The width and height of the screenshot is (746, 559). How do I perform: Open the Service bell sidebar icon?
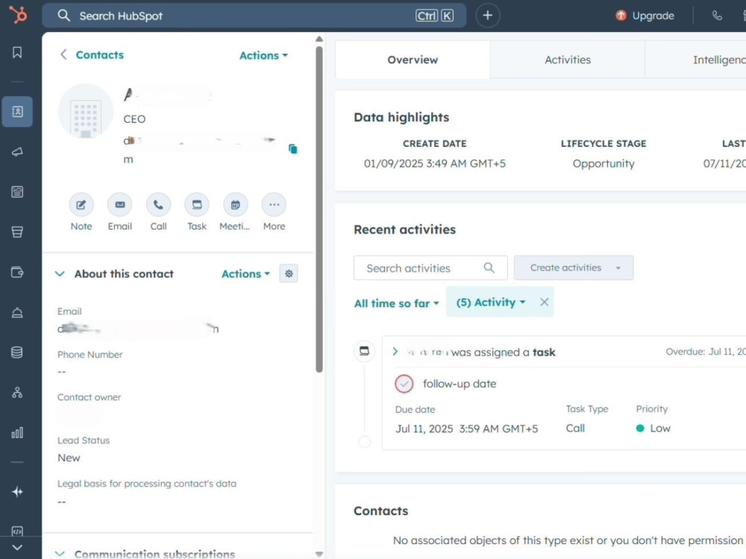point(17,312)
